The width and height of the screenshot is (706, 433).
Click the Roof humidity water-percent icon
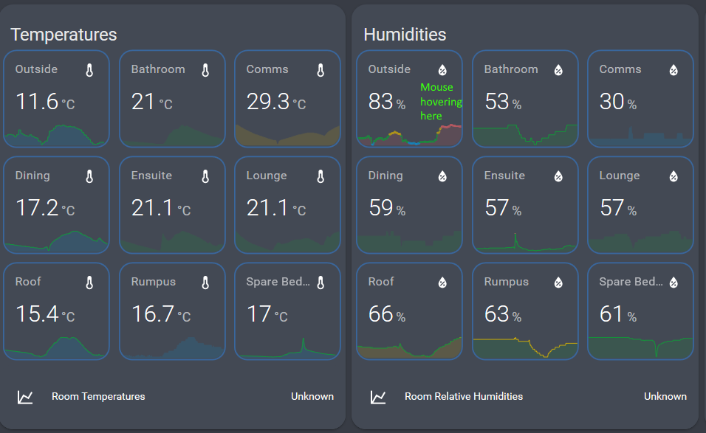[442, 282]
